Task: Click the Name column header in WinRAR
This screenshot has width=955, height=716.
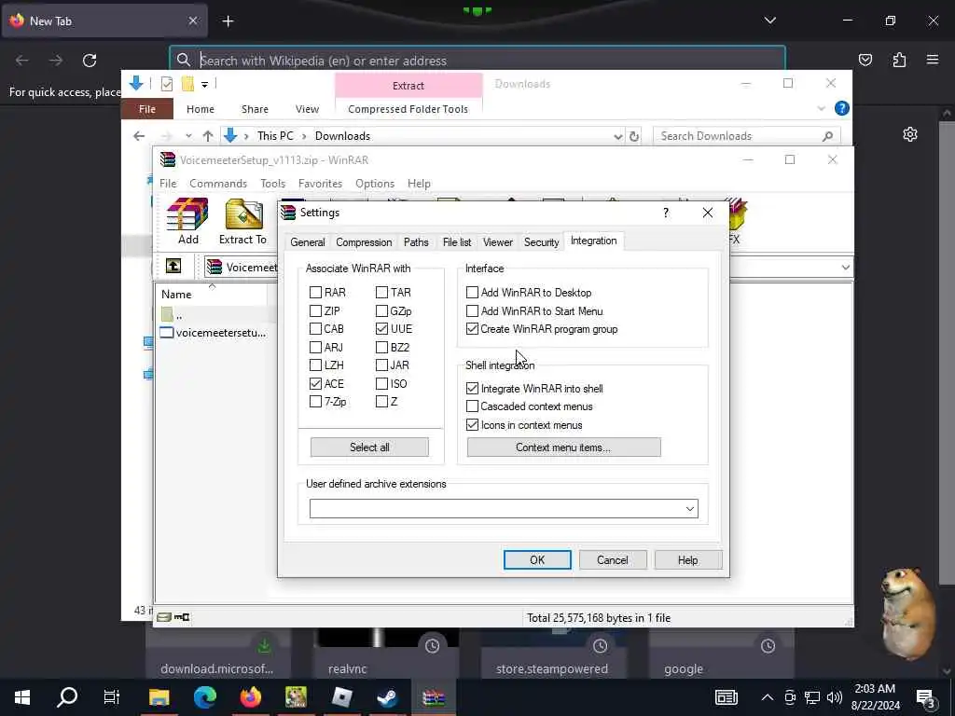Action: point(212,294)
